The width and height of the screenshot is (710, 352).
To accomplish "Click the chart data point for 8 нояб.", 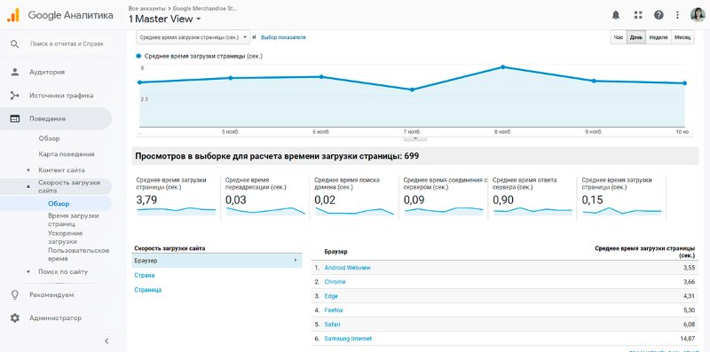I will click(x=502, y=67).
